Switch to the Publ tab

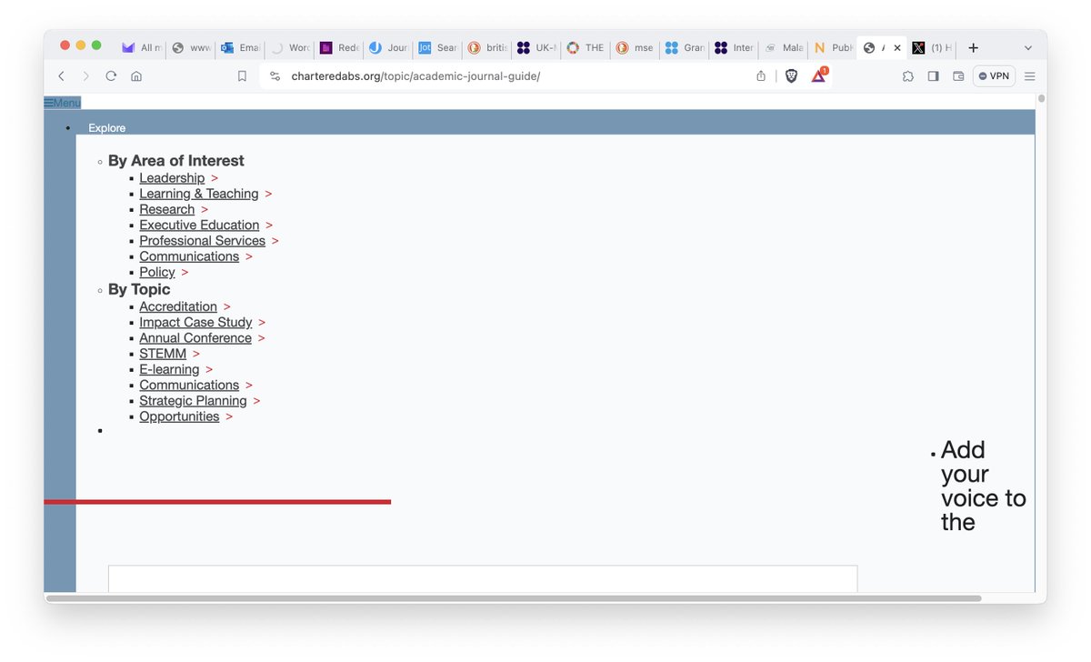[x=831, y=48]
